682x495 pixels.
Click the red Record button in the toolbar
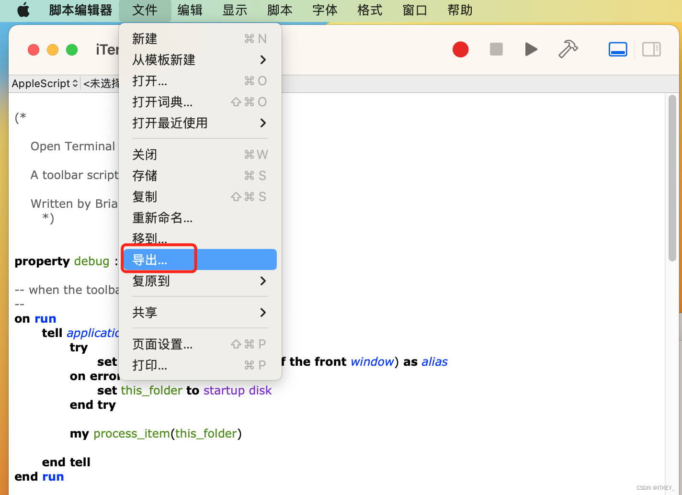click(460, 49)
